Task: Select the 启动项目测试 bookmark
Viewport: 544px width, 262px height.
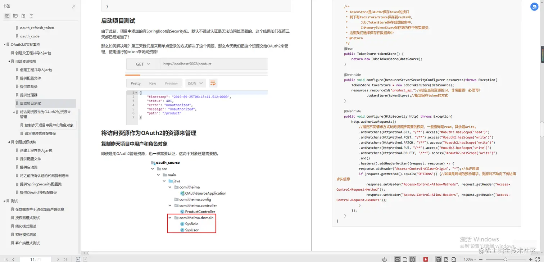Action: tap(31, 104)
